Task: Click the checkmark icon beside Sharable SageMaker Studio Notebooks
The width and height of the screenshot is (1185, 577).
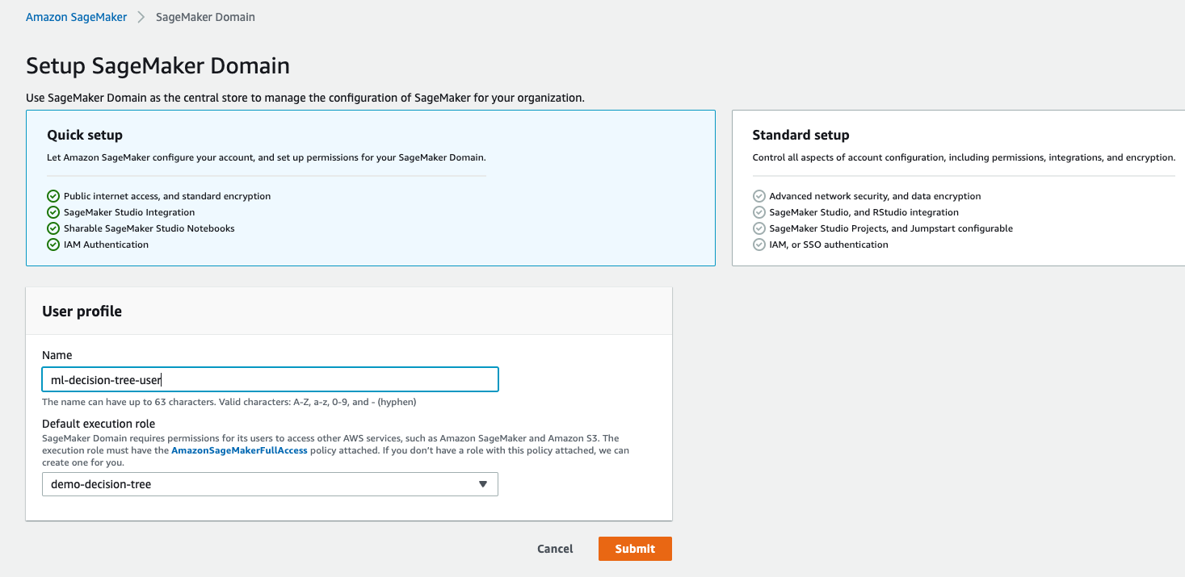Action: pyautogui.click(x=53, y=228)
